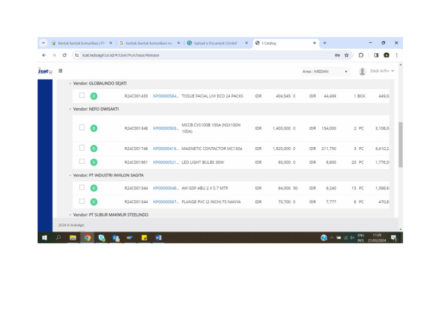
Task: Open Word from the taskbar
Action: pyautogui.click(x=159, y=238)
